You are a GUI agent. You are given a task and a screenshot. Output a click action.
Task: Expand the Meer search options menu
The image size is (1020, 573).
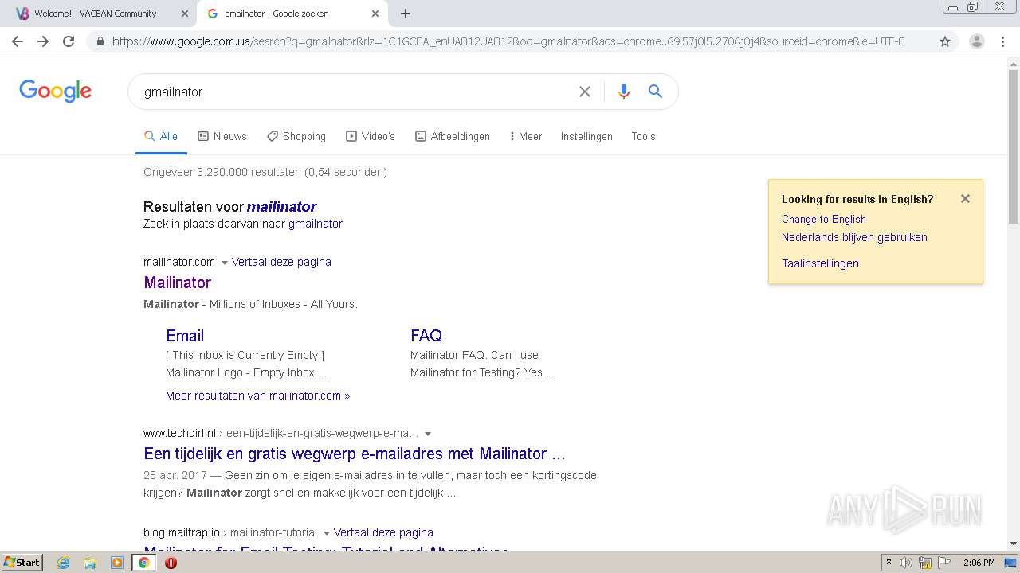[x=525, y=136]
